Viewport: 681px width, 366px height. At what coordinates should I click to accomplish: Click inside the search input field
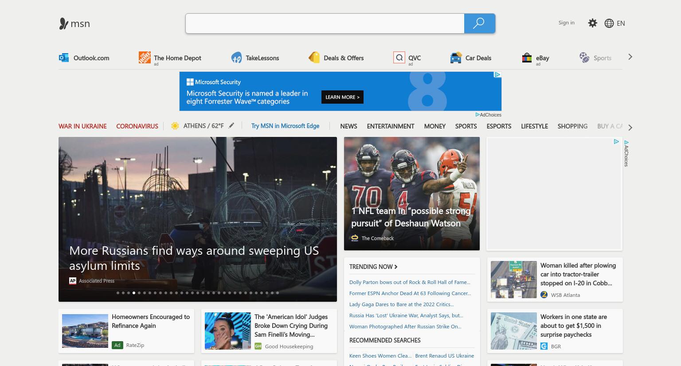click(325, 23)
